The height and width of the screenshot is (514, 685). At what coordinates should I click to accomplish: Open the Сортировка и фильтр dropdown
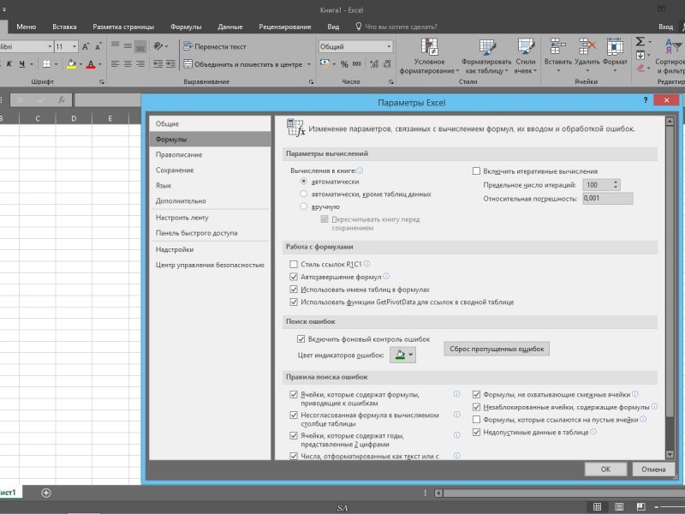(x=672, y=57)
